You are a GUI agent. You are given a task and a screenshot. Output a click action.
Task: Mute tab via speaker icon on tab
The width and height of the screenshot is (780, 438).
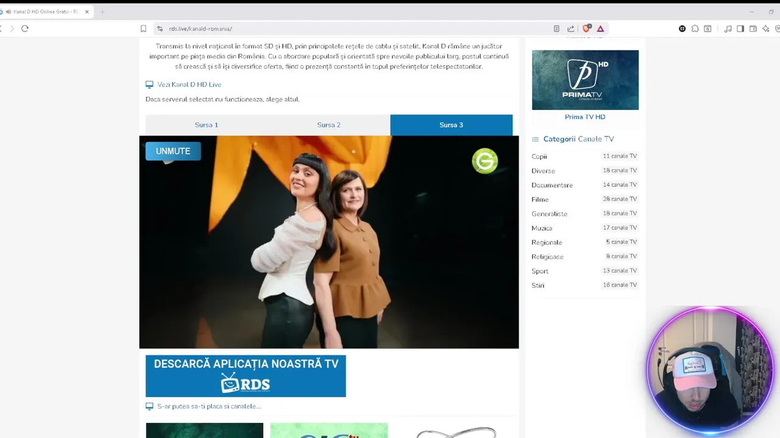click(9, 12)
